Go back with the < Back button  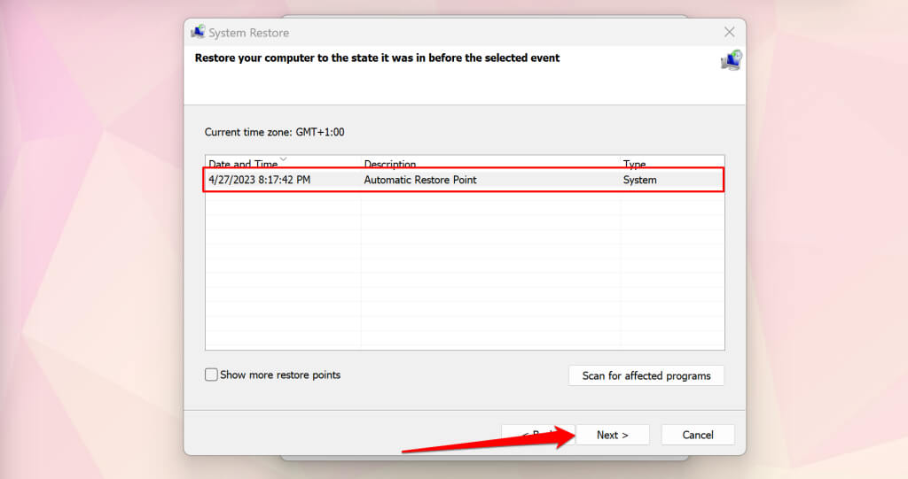(538, 435)
